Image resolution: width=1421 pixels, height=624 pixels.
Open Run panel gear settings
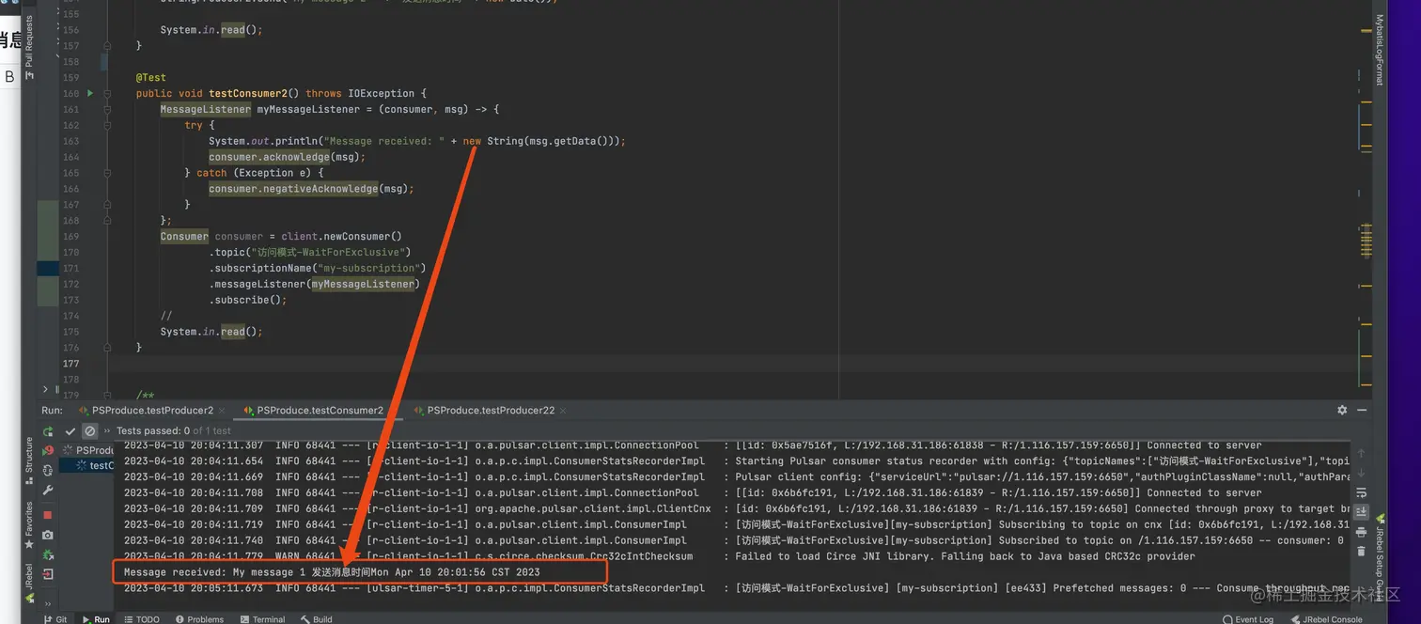pos(1342,410)
